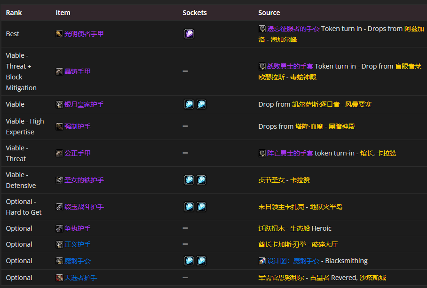Click the 天选者护手 item icon

(x=59, y=278)
